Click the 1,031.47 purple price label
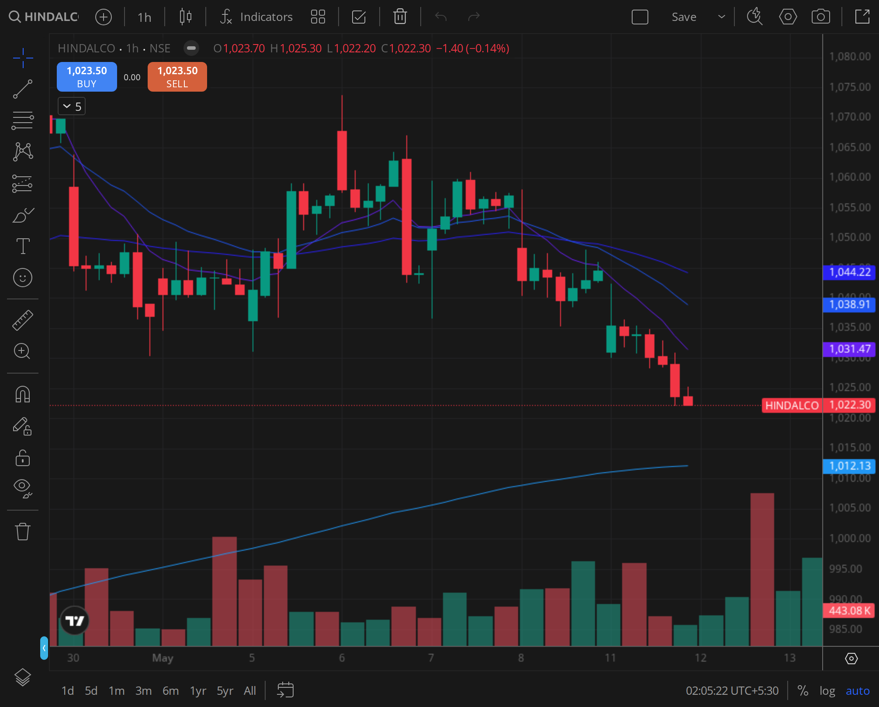 [850, 349]
